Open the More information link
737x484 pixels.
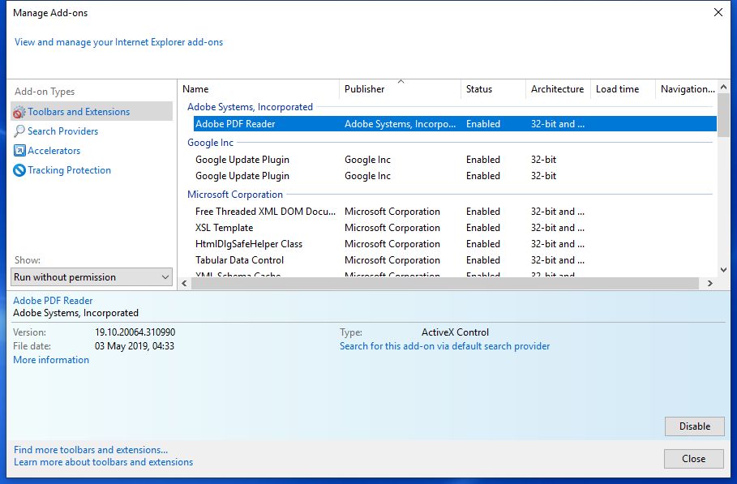point(51,360)
